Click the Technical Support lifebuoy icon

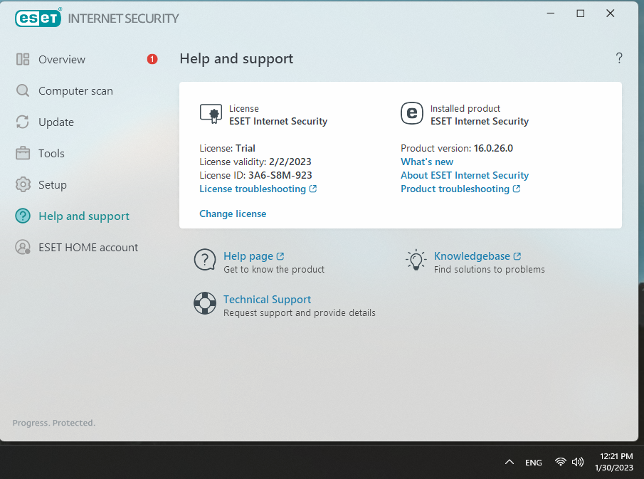coord(204,303)
